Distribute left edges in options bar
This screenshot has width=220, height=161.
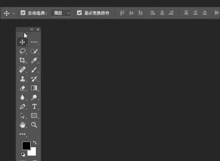(217, 13)
